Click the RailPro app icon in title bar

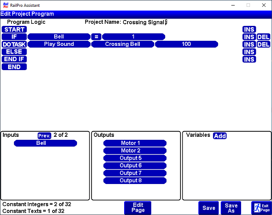[x=5, y=5]
